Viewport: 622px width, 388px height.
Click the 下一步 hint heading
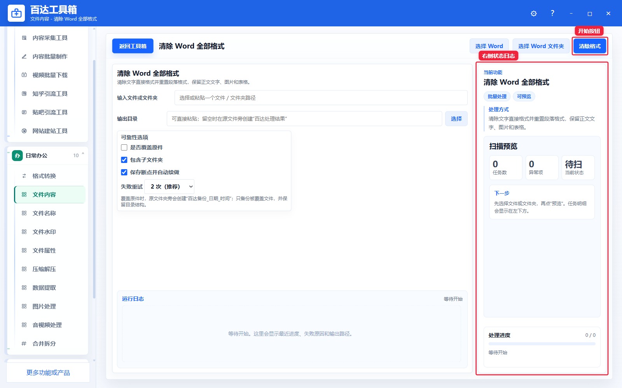coord(502,193)
